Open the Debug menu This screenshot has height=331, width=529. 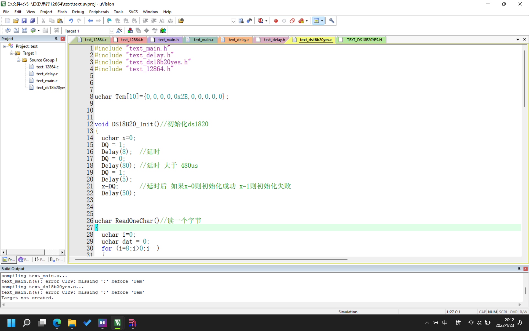(78, 12)
